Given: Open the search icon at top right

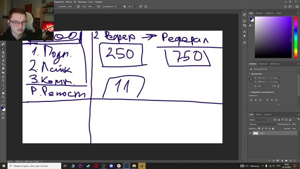Looking at the screenshot, I should pyautogui.click(x=285, y=7).
